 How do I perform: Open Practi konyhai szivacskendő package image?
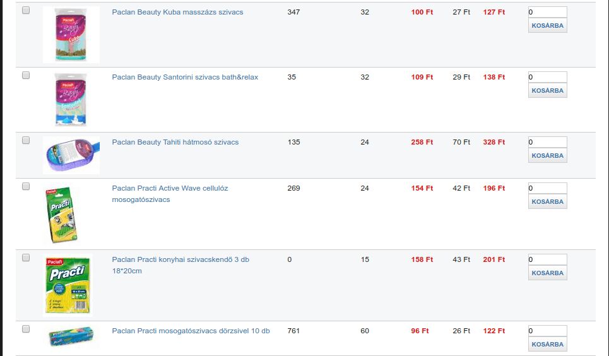(68, 285)
